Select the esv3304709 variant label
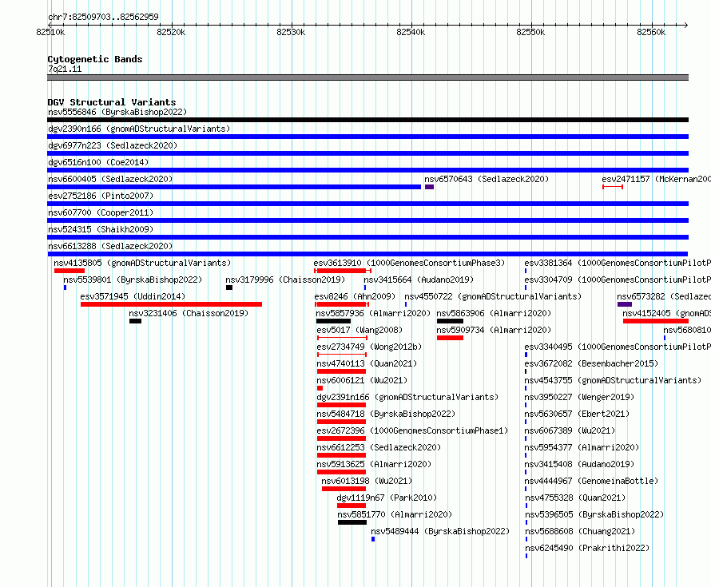Image resolution: width=711 pixels, height=587 pixels. [618, 280]
